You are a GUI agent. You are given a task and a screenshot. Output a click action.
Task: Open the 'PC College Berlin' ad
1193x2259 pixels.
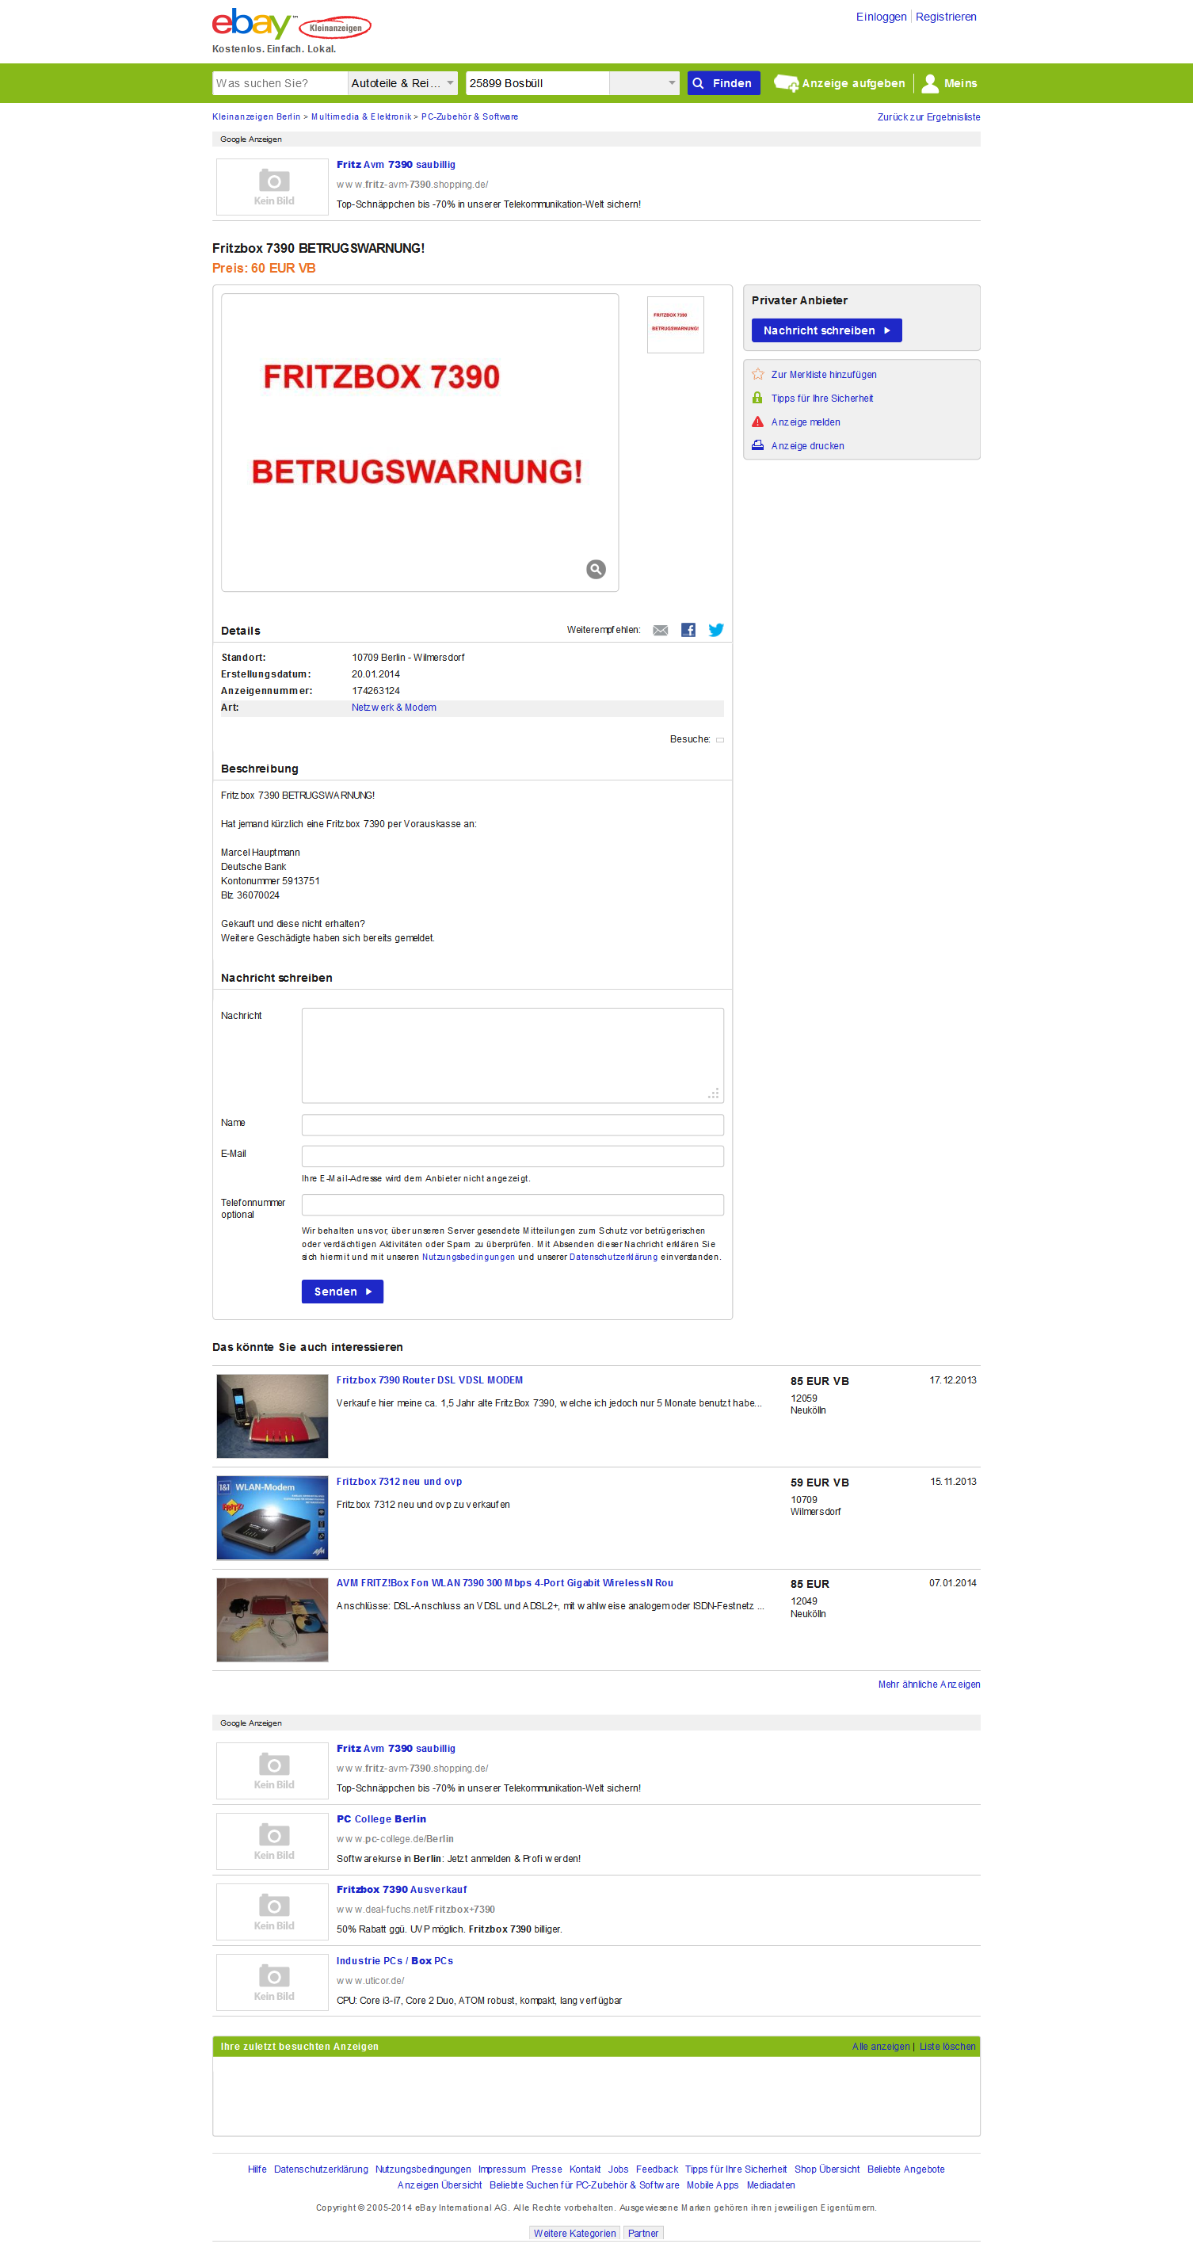click(x=381, y=1820)
